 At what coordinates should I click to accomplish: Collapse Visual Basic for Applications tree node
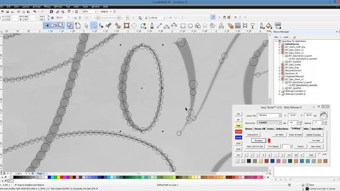coord(276,41)
